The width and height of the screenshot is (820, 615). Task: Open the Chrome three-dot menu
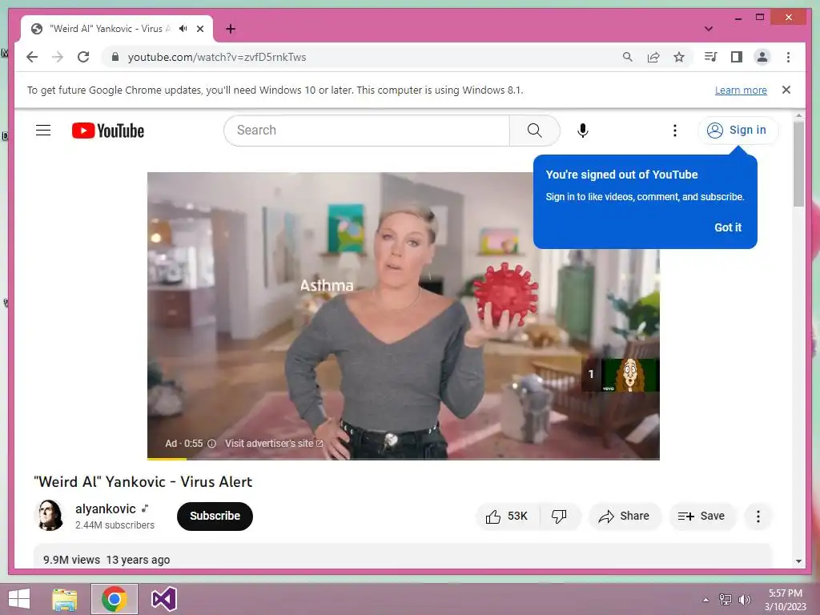788,57
